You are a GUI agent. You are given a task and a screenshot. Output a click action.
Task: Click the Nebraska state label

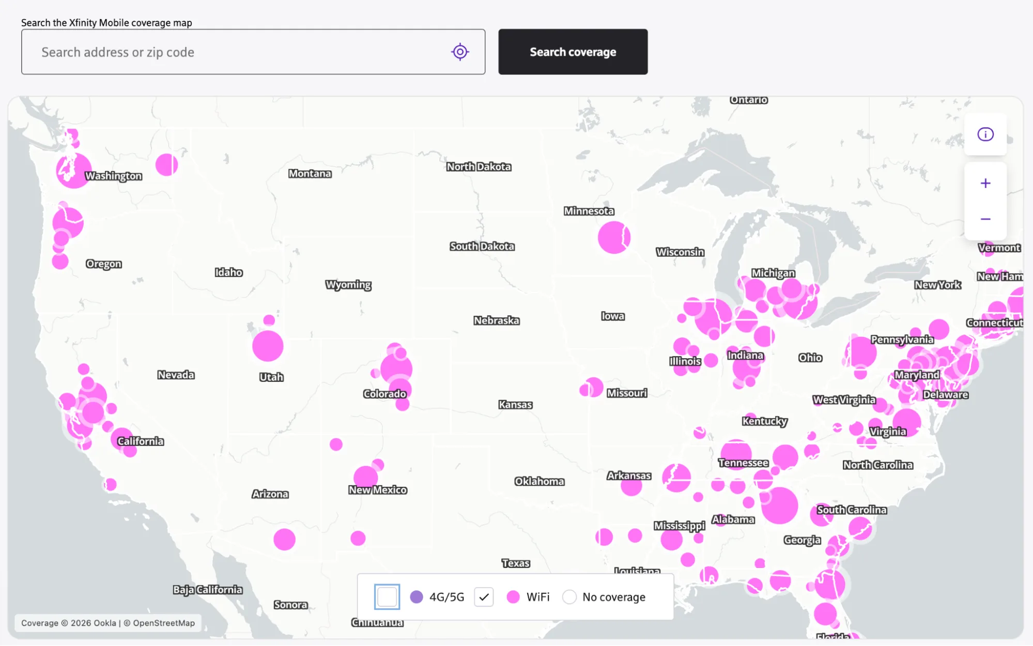tap(496, 320)
